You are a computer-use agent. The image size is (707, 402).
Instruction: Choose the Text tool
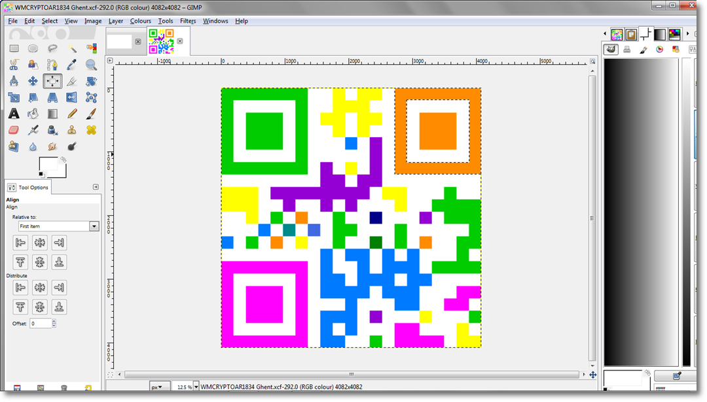click(14, 114)
